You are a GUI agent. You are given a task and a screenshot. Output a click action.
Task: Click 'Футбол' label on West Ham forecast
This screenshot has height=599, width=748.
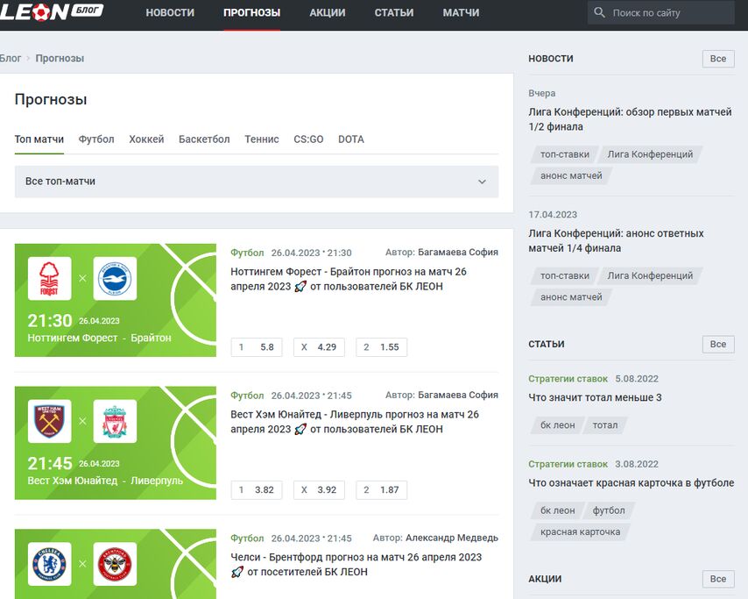[247, 396]
